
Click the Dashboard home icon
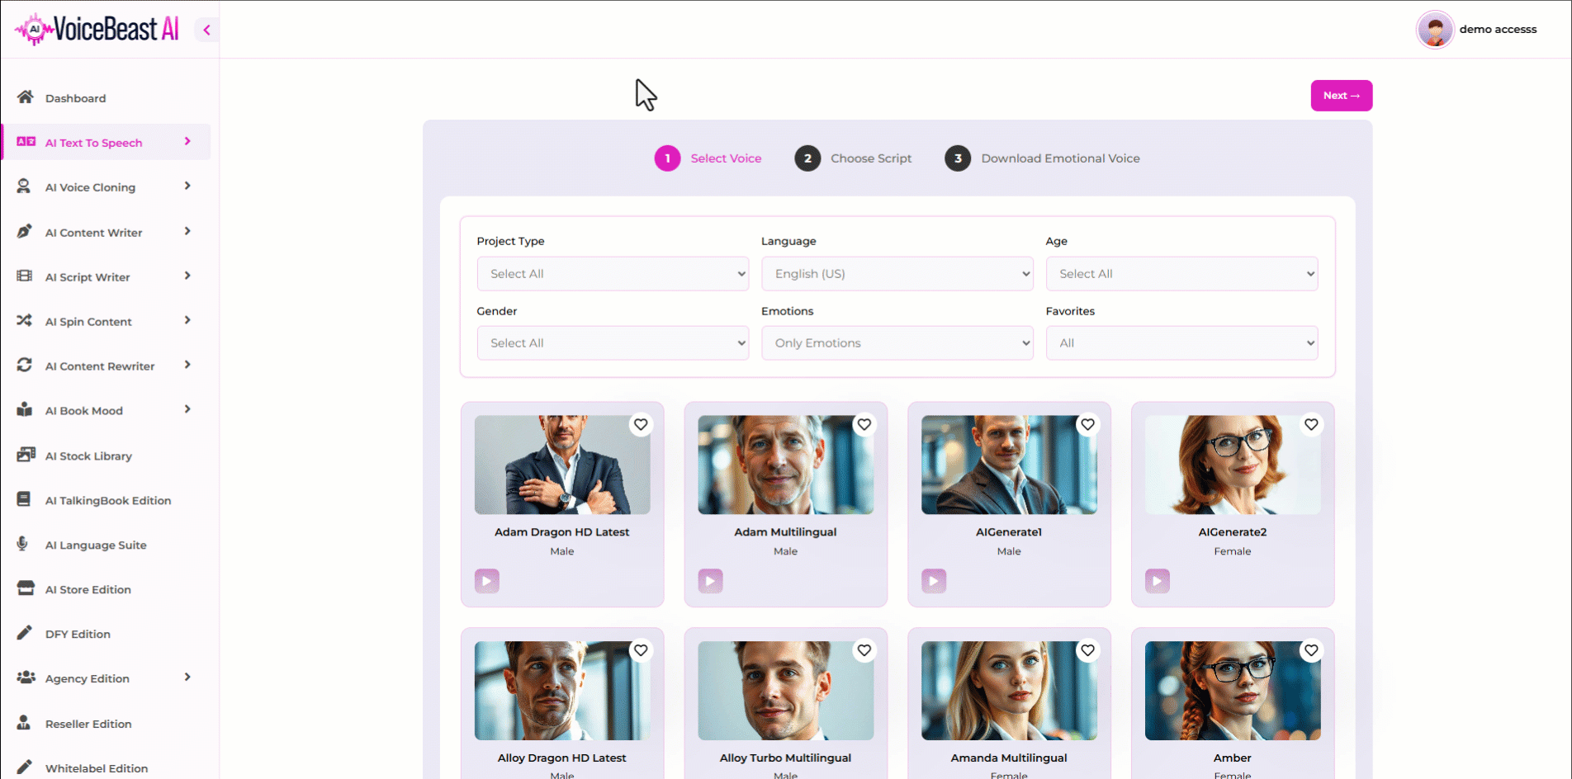click(25, 97)
